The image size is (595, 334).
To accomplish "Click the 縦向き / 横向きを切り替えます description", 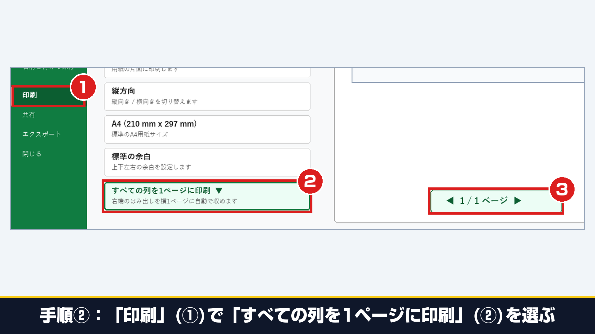I will point(154,102).
